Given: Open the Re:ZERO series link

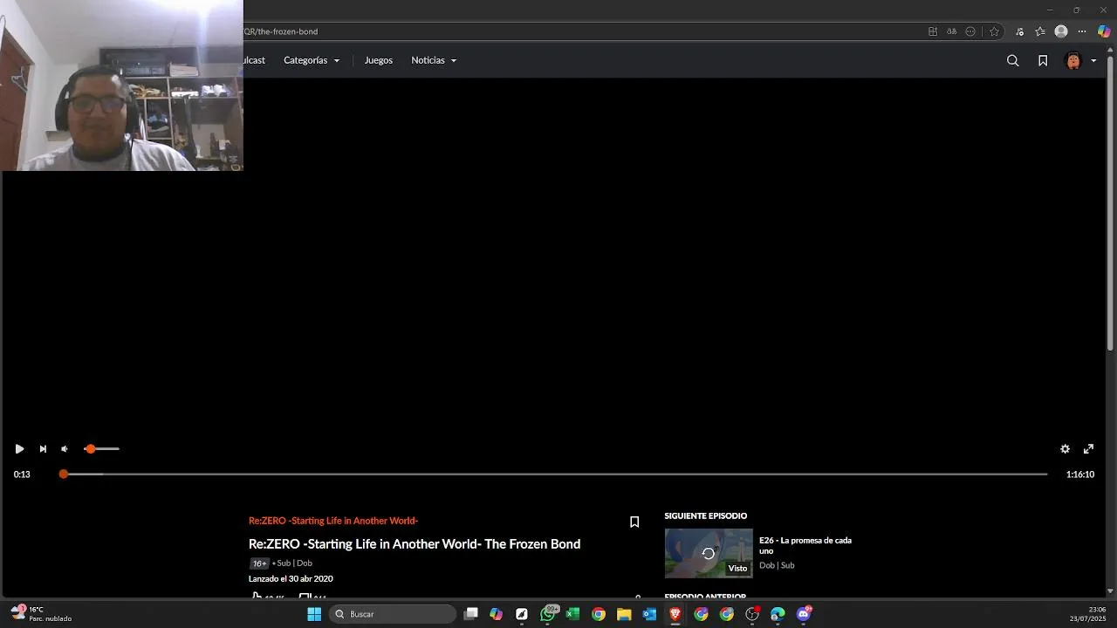Looking at the screenshot, I should [333, 521].
